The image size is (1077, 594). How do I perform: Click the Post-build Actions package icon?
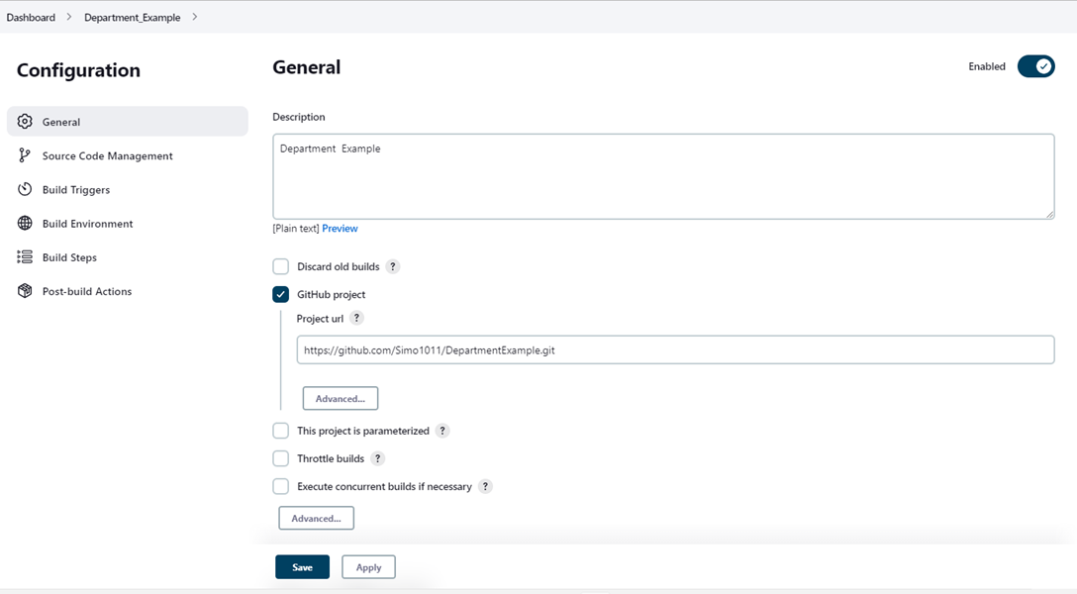tap(24, 291)
